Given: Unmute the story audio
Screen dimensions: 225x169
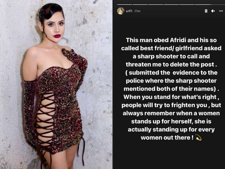Looking at the screenshot, I should tap(213, 11).
